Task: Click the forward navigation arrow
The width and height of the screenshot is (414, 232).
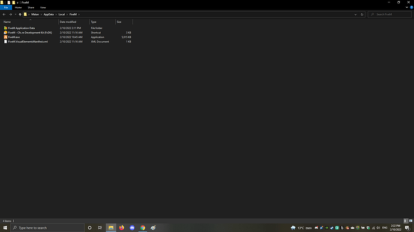Action: [11, 14]
